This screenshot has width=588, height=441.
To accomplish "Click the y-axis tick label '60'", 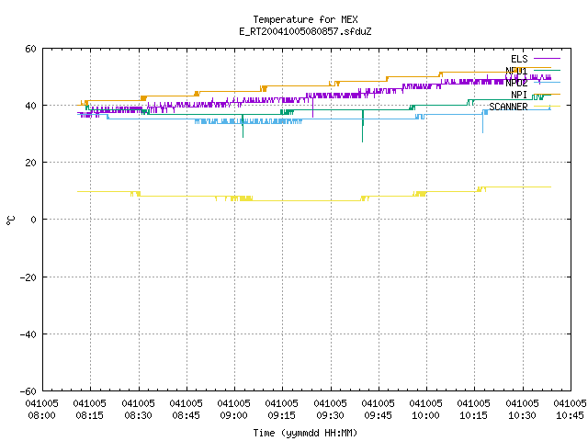I will tap(30, 49).
